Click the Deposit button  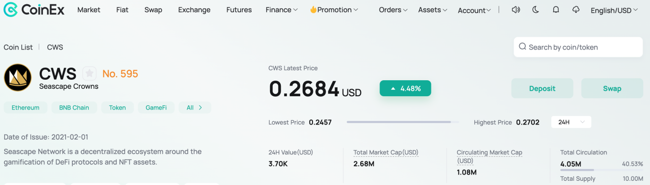point(542,88)
